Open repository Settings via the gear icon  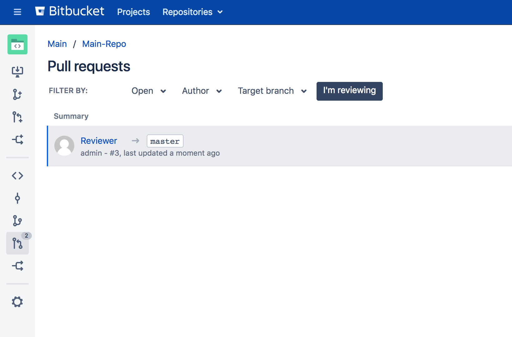click(17, 302)
